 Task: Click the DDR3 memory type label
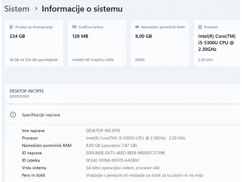click(140, 60)
